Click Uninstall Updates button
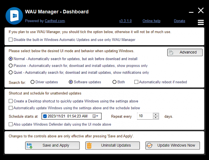Screen dimensions: 209x160 coord(113,146)
